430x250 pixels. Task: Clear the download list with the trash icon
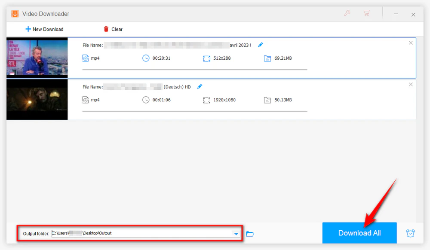[107, 29]
